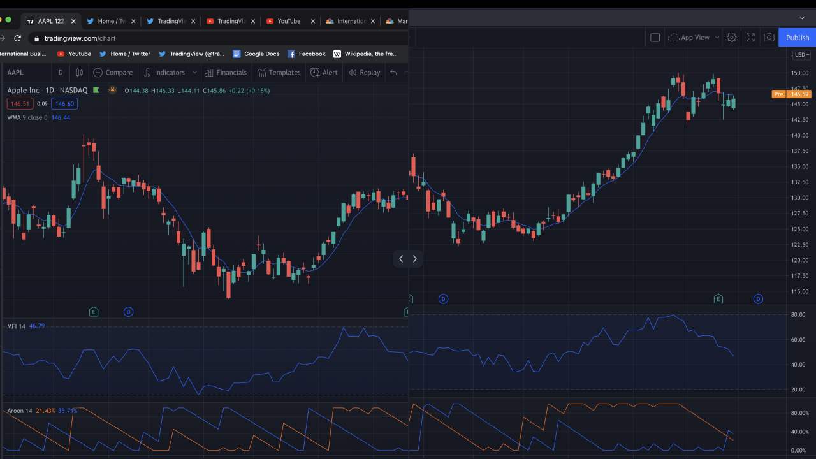Click the dividend D marker on left chart

128,312
